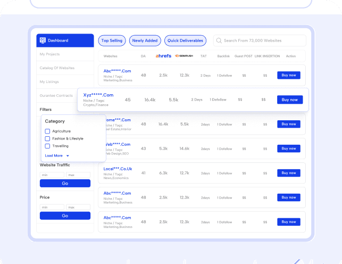Viewport: 342px width, 264px height.
Task: Click the Load More dropdown arrow
Action: (68, 156)
